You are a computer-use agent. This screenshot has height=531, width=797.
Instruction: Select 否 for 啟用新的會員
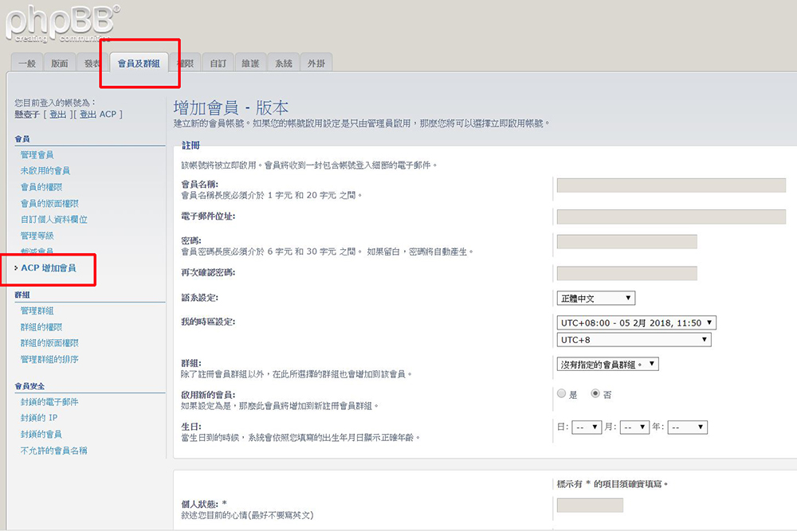tap(595, 393)
